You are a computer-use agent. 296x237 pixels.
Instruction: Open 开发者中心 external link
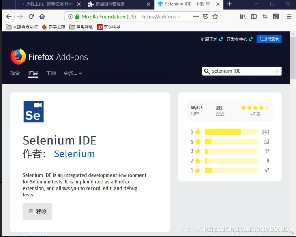pos(239,39)
